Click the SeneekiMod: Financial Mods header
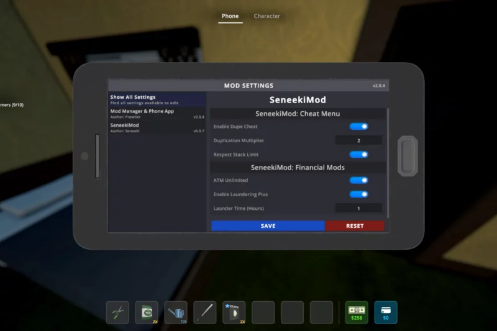This screenshot has height=331, width=497. pyautogui.click(x=298, y=168)
